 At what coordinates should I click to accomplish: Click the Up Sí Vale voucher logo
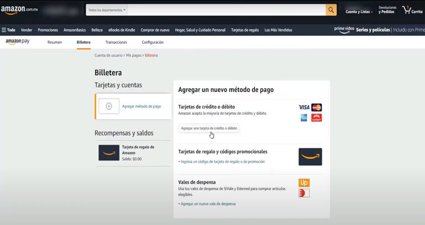[304, 183]
